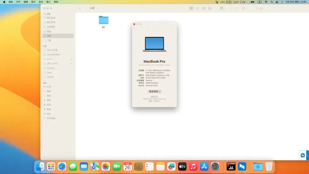Eject the UEFI_NTFS volume in the sidebar
The image size is (309, 174).
[x=71, y=64]
